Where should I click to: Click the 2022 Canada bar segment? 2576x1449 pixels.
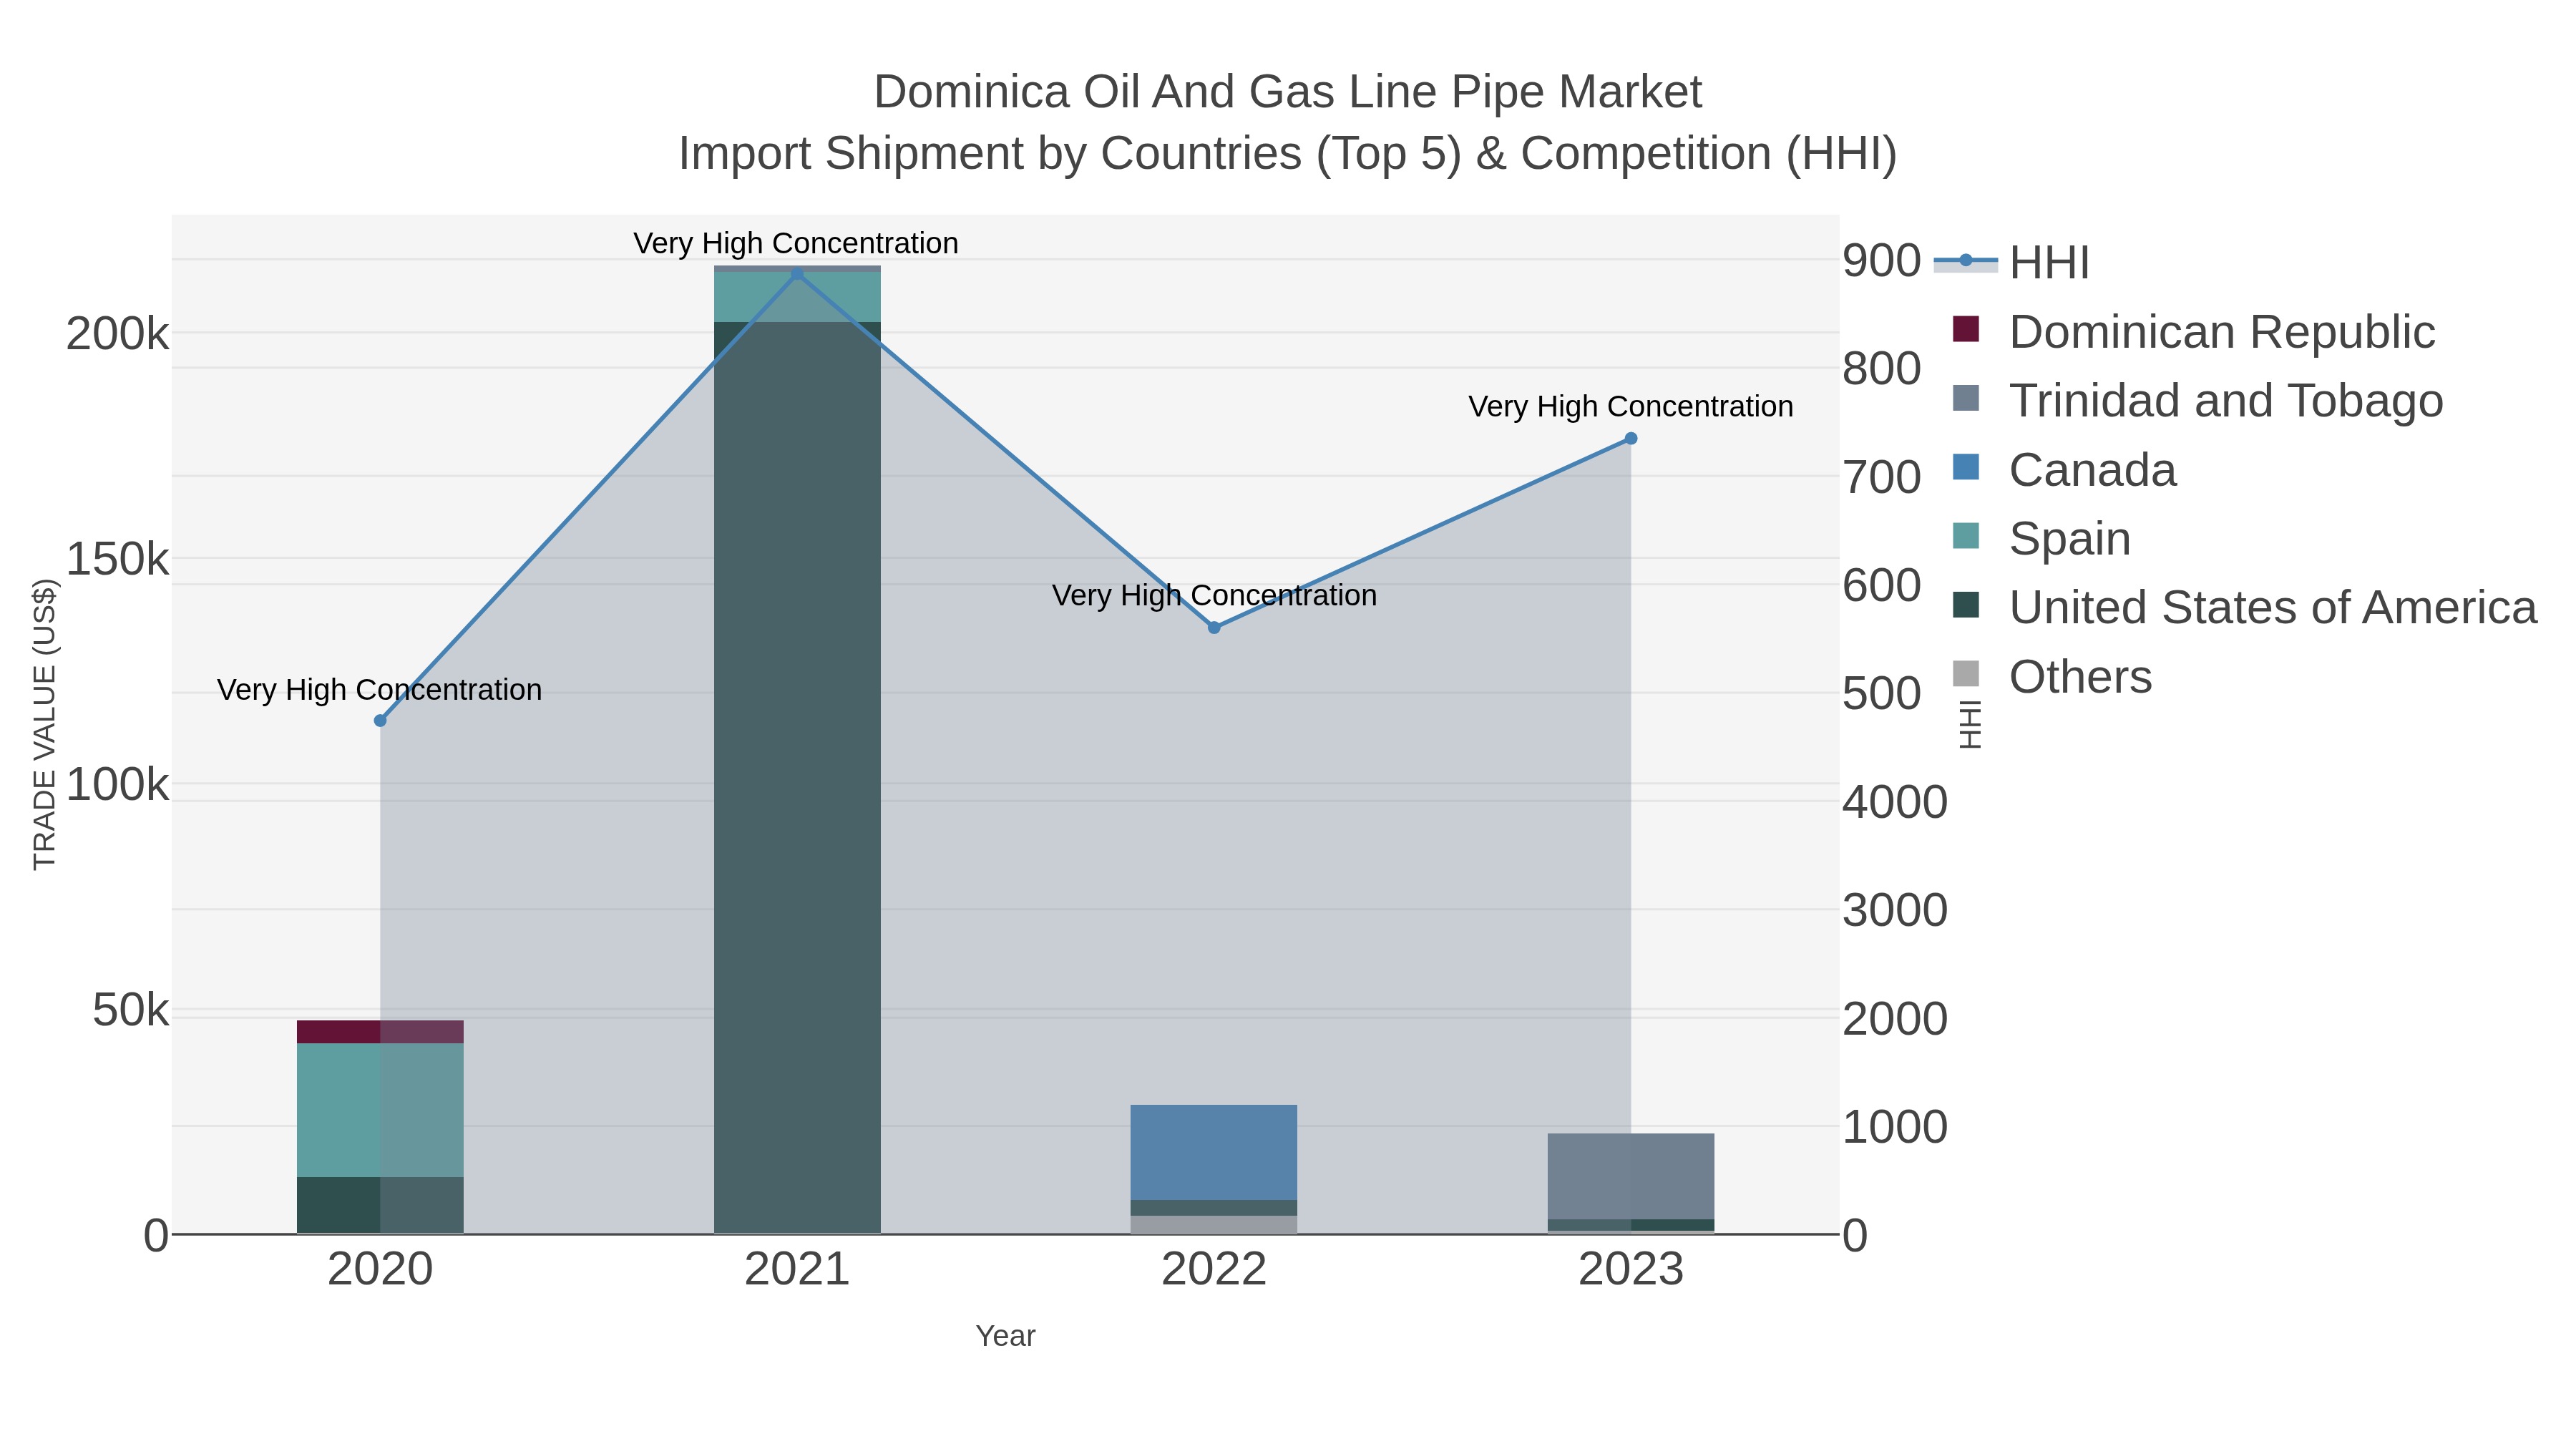point(1214,1153)
